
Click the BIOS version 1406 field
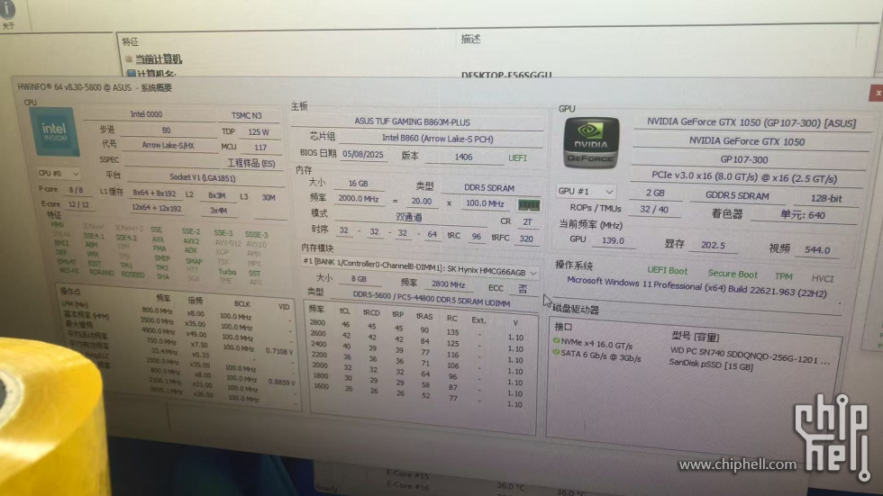tap(463, 157)
